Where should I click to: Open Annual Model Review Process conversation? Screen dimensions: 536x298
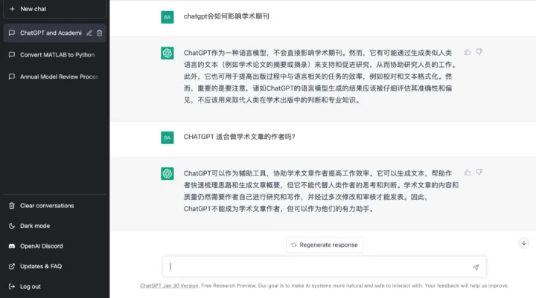pyautogui.click(x=54, y=77)
